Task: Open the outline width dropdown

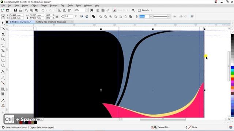Action: point(151,16)
